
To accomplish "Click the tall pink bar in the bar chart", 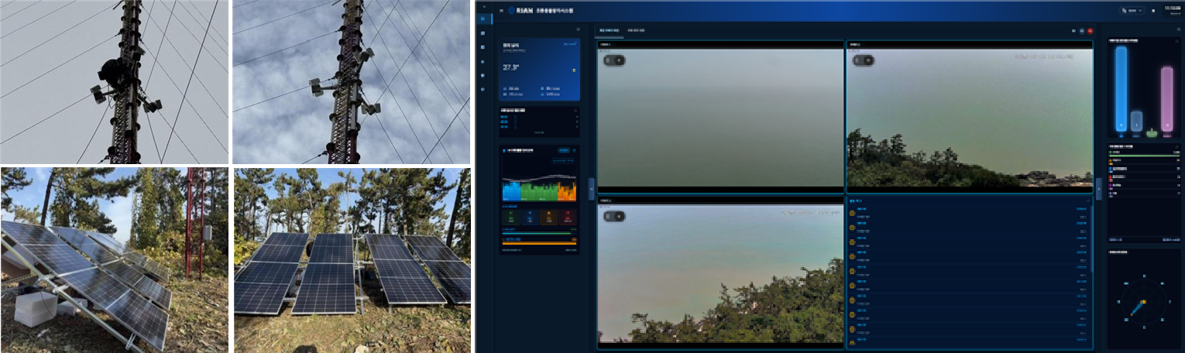I will click(1166, 99).
